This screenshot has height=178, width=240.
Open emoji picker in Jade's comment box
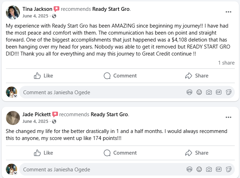click(199, 169)
